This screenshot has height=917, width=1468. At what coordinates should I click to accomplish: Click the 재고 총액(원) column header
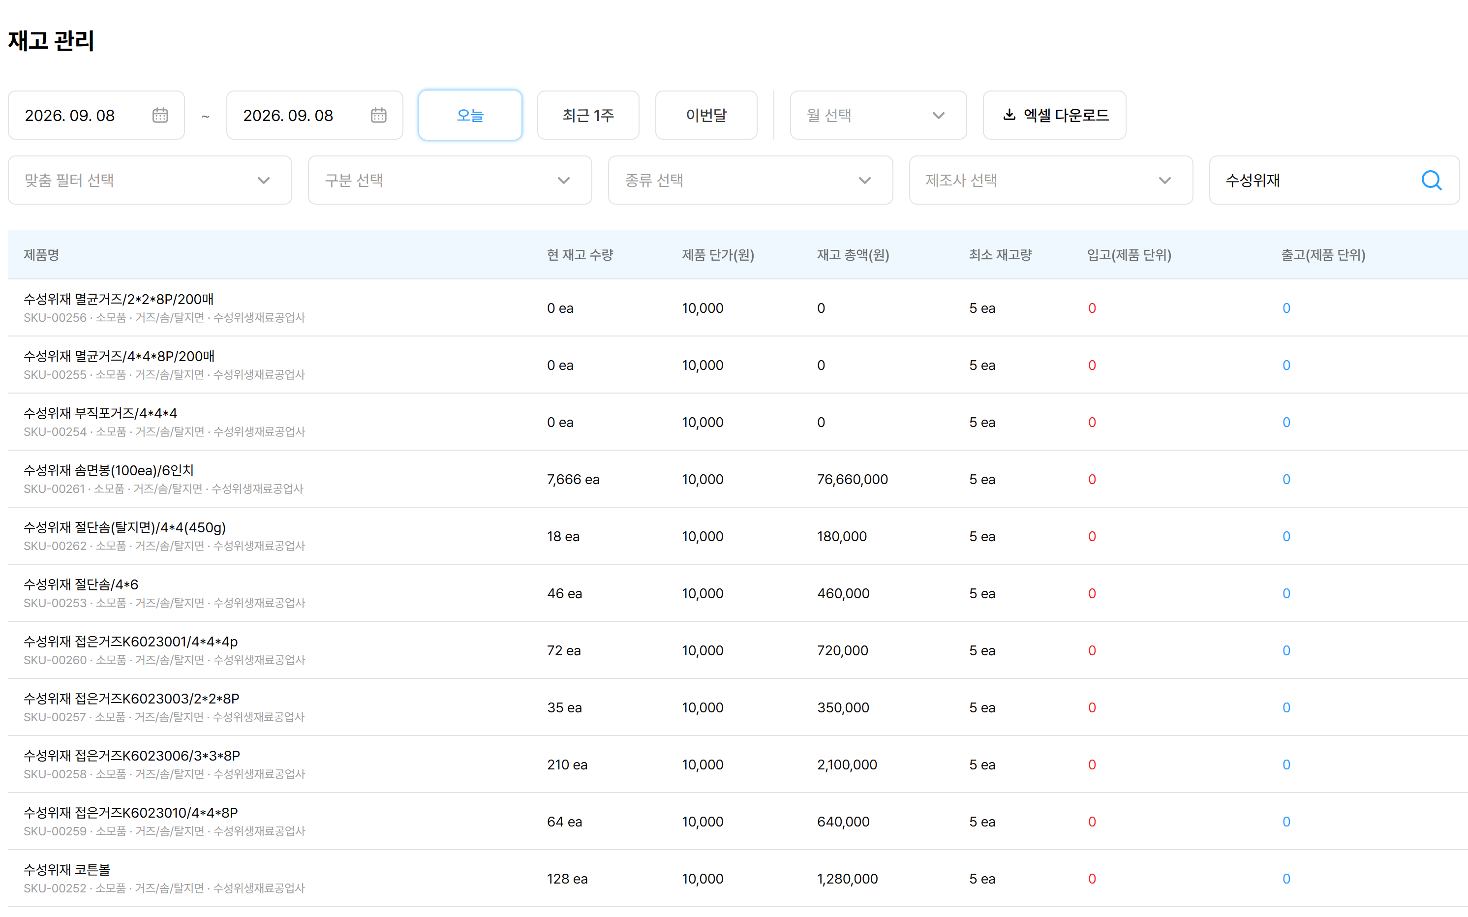(x=853, y=255)
